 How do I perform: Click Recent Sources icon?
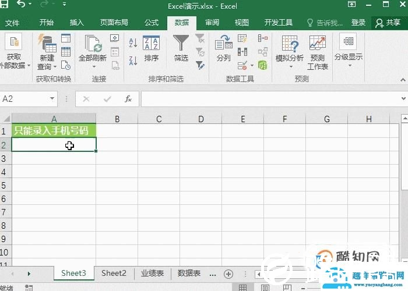click(66, 65)
